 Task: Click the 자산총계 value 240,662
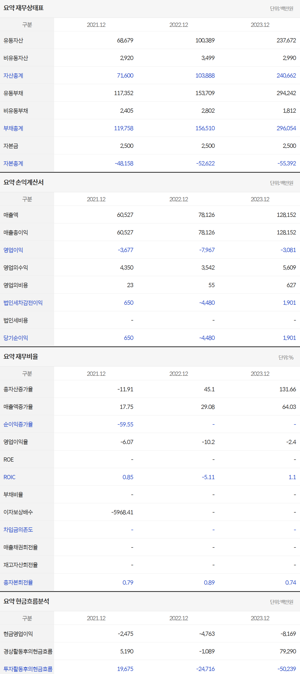286,76
